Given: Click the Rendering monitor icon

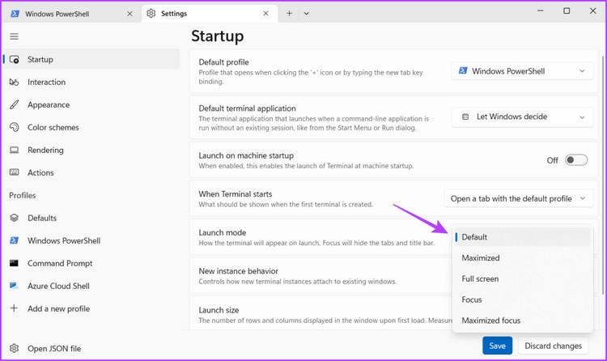Looking at the screenshot, I should pyautogui.click(x=15, y=150).
